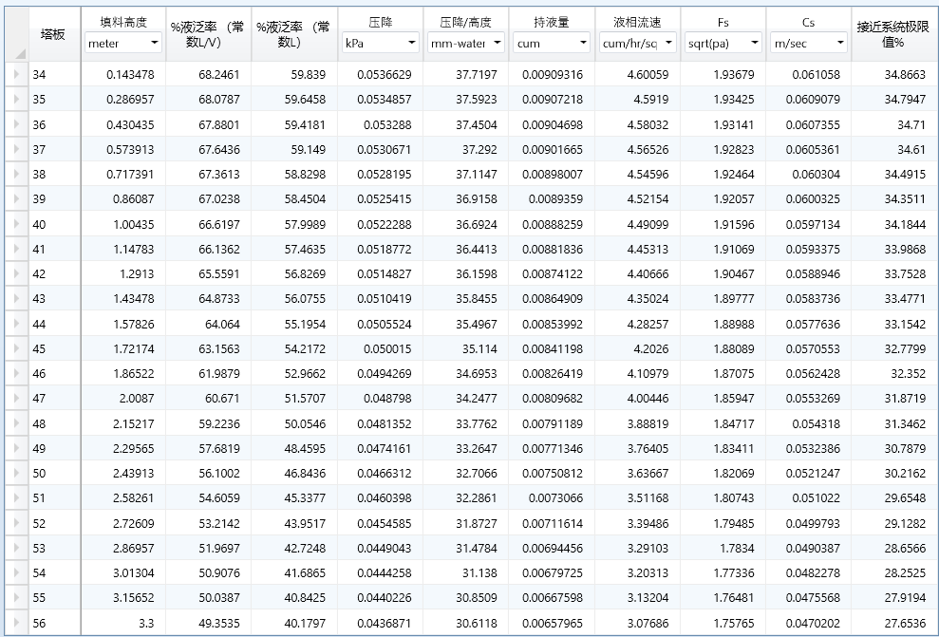Select flooding value 59.839

click(x=309, y=74)
